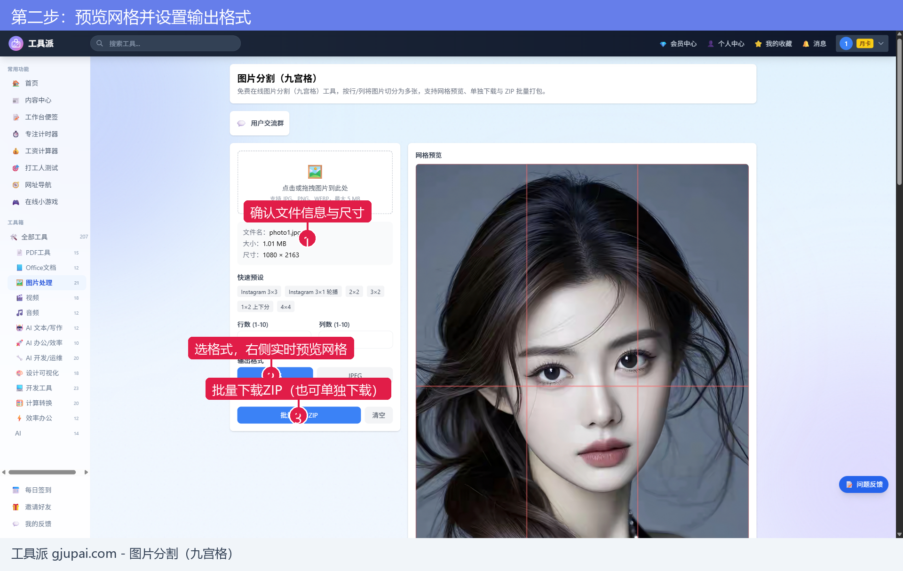Screen dimensions: 903x571
Task: Click the 列数 (1-10) input field
Action: coord(356,340)
